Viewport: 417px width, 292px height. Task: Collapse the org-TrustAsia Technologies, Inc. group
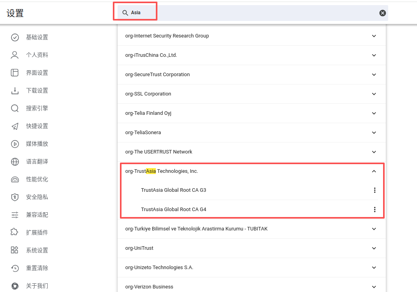[374, 171]
